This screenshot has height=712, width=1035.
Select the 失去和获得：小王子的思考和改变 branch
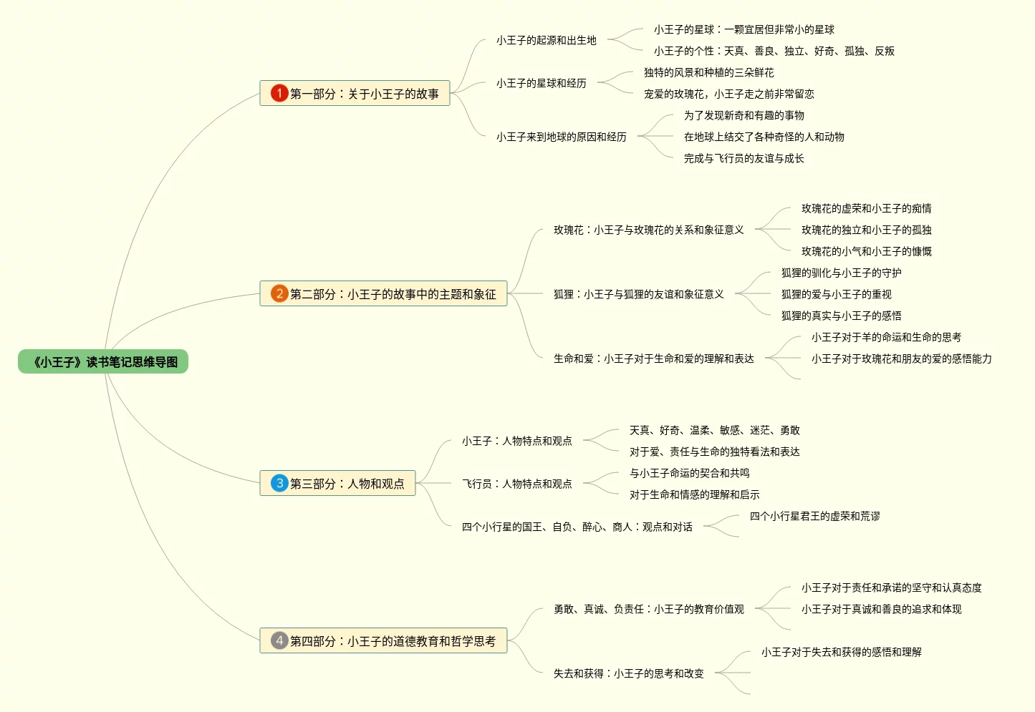(629, 673)
